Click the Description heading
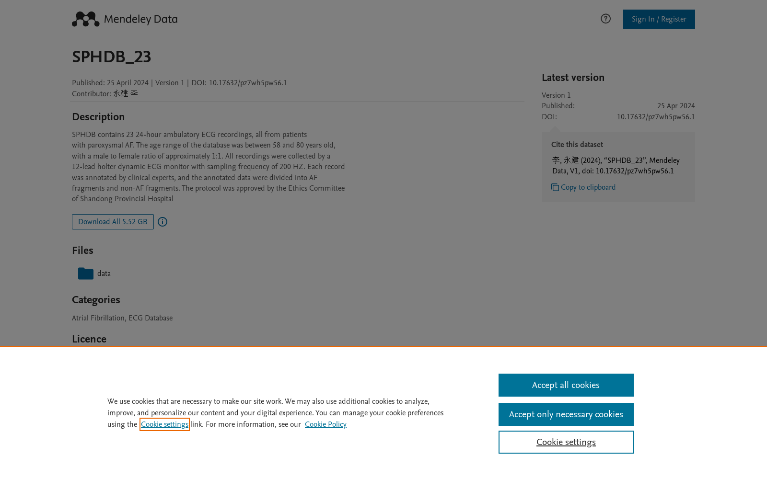The width and height of the screenshot is (767, 479). (x=98, y=117)
